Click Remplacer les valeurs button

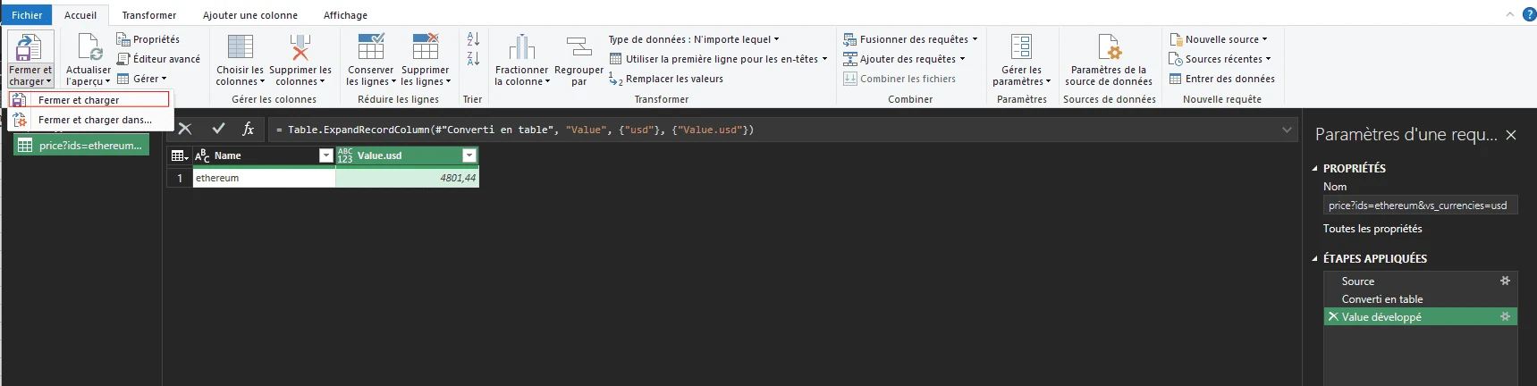pyautogui.click(x=674, y=79)
